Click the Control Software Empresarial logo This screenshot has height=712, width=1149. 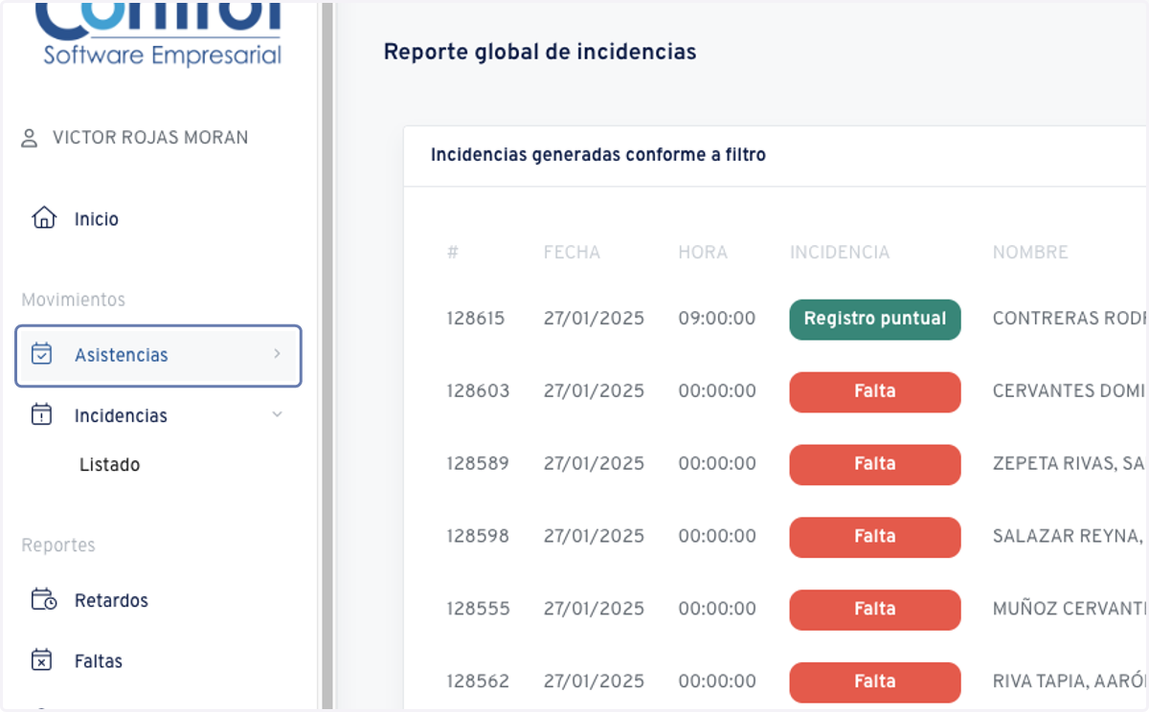(161, 33)
